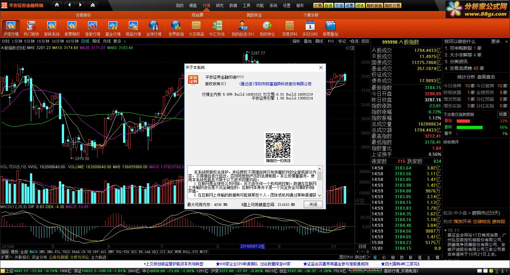The image size is (510, 275).
Task: Open 商品行情 commodity quotes
Action: pos(133,28)
